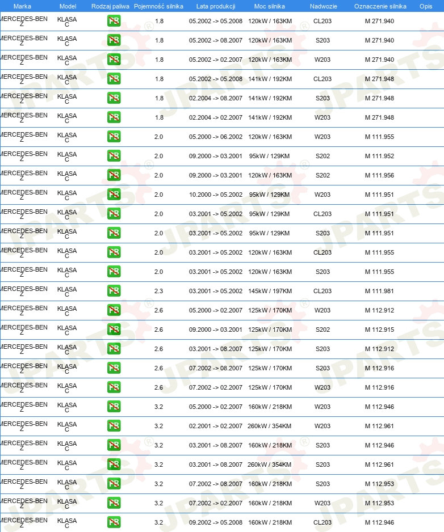This screenshot has height=532, width=444.
Task: Select the engine code M 111.956
Action: 379,175
